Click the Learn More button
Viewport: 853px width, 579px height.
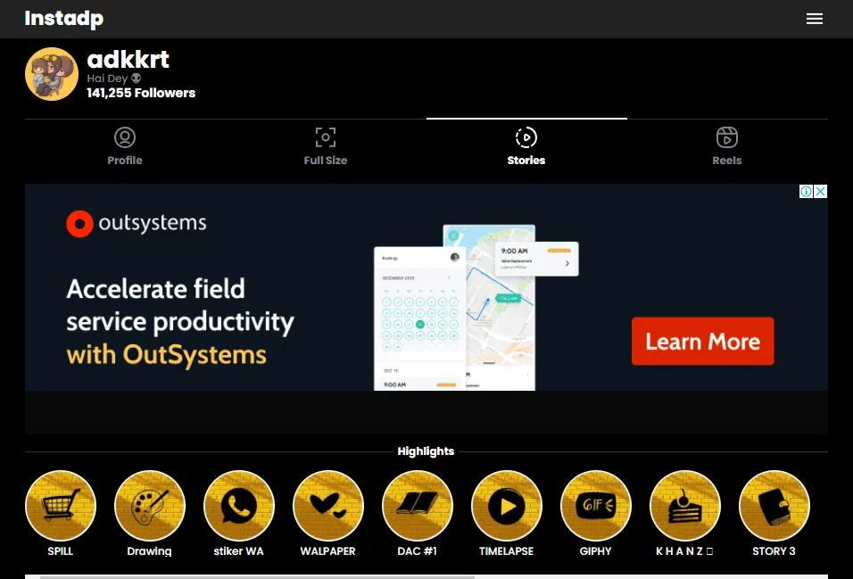[x=702, y=341]
